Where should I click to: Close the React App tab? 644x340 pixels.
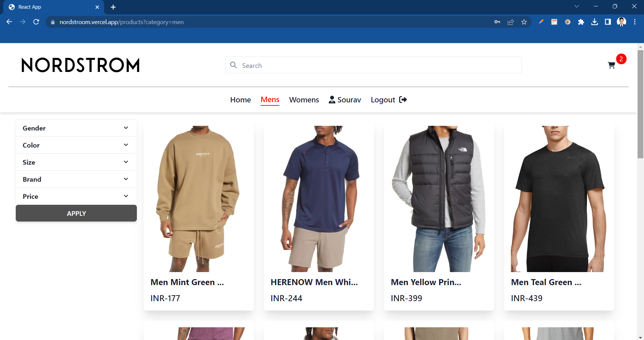click(x=97, y=7)
